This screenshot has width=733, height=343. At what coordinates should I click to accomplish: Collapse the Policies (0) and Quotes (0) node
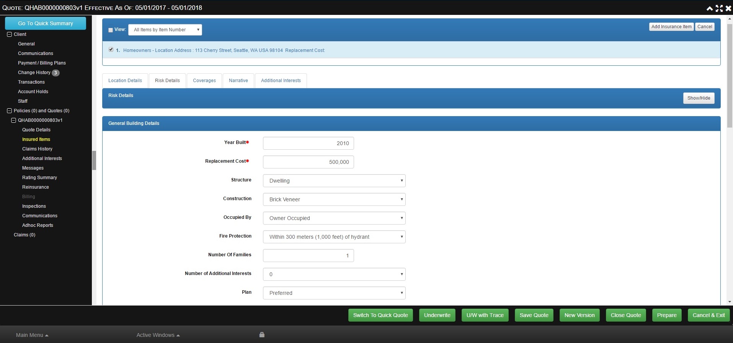[x=9, y=111]
